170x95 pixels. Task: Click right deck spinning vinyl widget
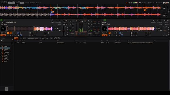click(104, 29)
